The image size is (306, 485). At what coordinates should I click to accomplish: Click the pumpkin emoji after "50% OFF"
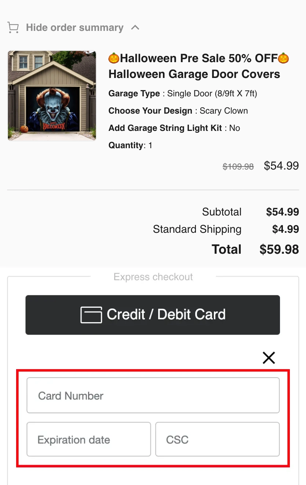point(283,58)
